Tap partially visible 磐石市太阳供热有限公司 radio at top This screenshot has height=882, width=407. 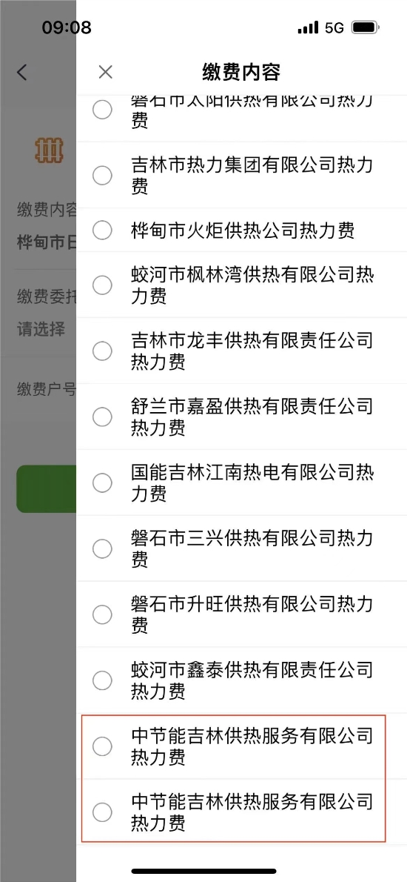(x=102, y=110)
